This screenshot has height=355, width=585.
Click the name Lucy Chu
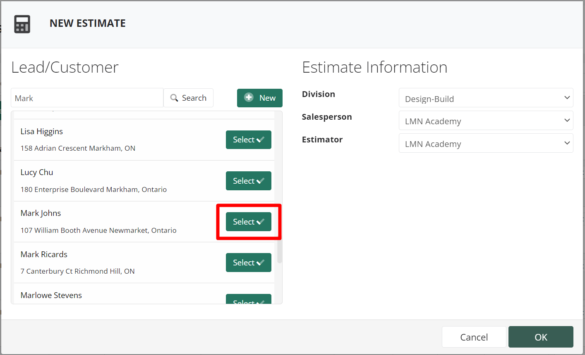click(x=37, y=172)
